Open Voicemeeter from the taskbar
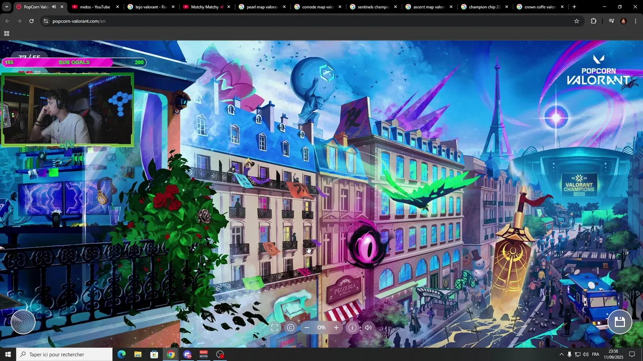This screenshot has height=361, width=643. [x=204, y=354]
